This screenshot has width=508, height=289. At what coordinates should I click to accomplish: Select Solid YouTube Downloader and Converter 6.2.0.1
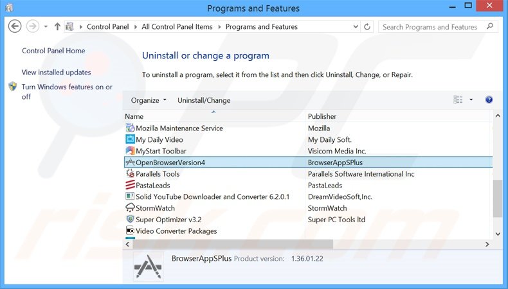213,197
